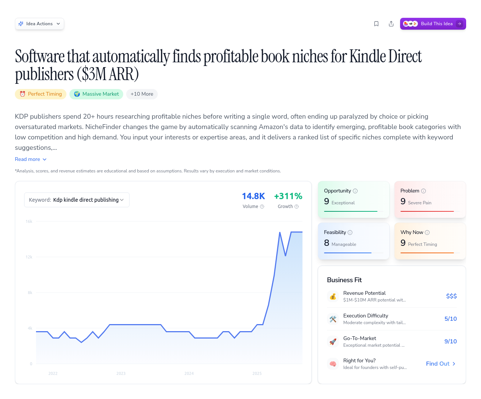Viewport: 481px width, 399px height.
Task: Click the money bag icon for Revenue Potential
Action: [333, 296]
